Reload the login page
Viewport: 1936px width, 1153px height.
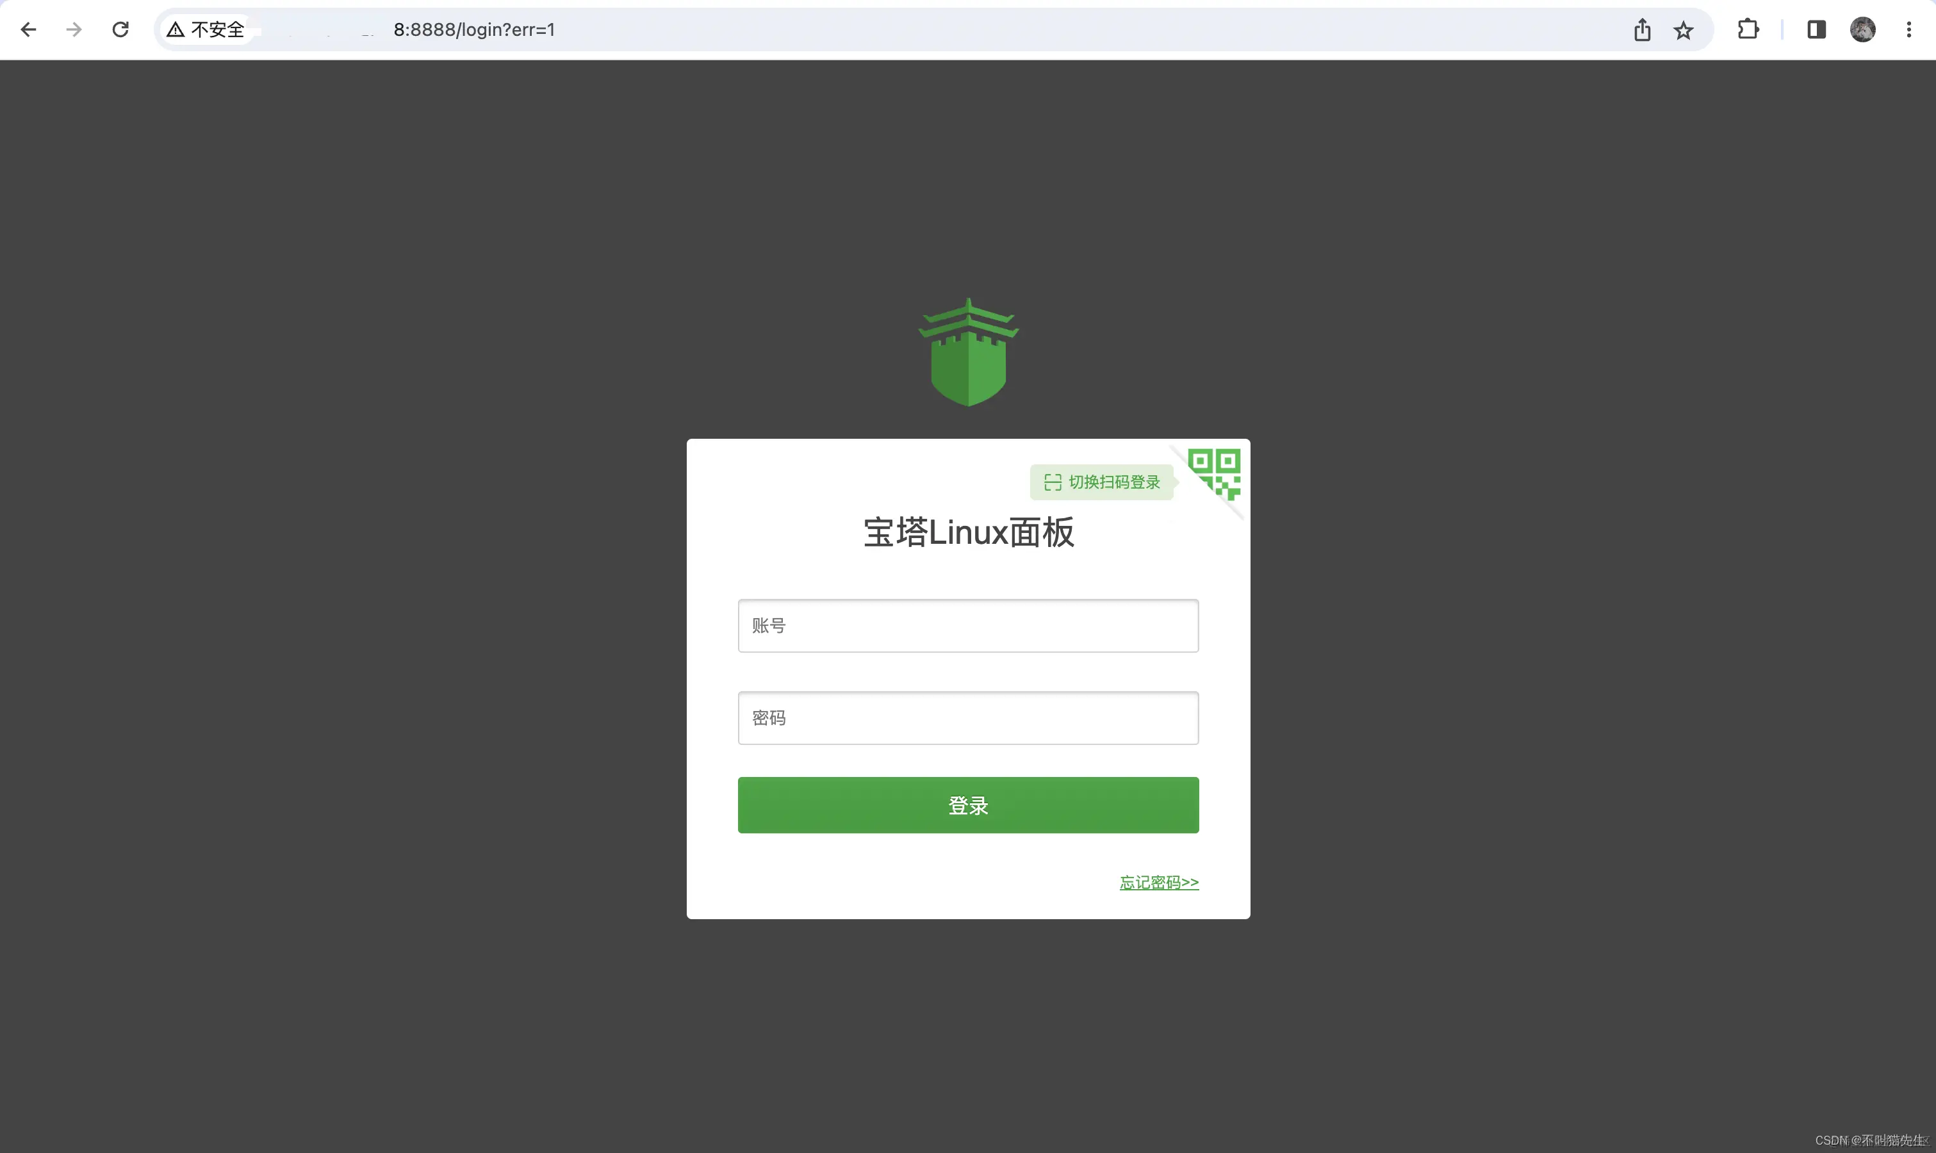pyautogui.click(x=120, y=29)
